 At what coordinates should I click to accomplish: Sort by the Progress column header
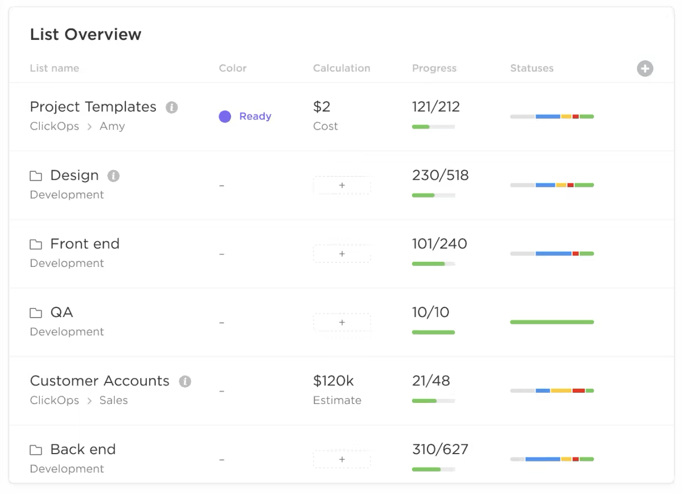coord(434,68)
